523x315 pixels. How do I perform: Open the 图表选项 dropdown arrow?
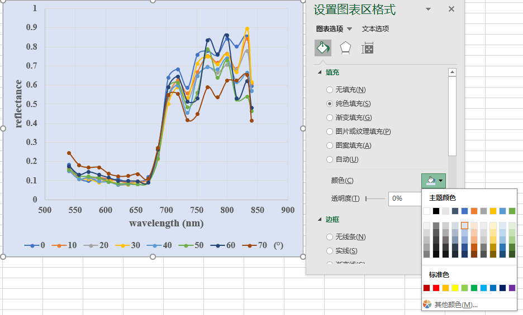[349, 29]
